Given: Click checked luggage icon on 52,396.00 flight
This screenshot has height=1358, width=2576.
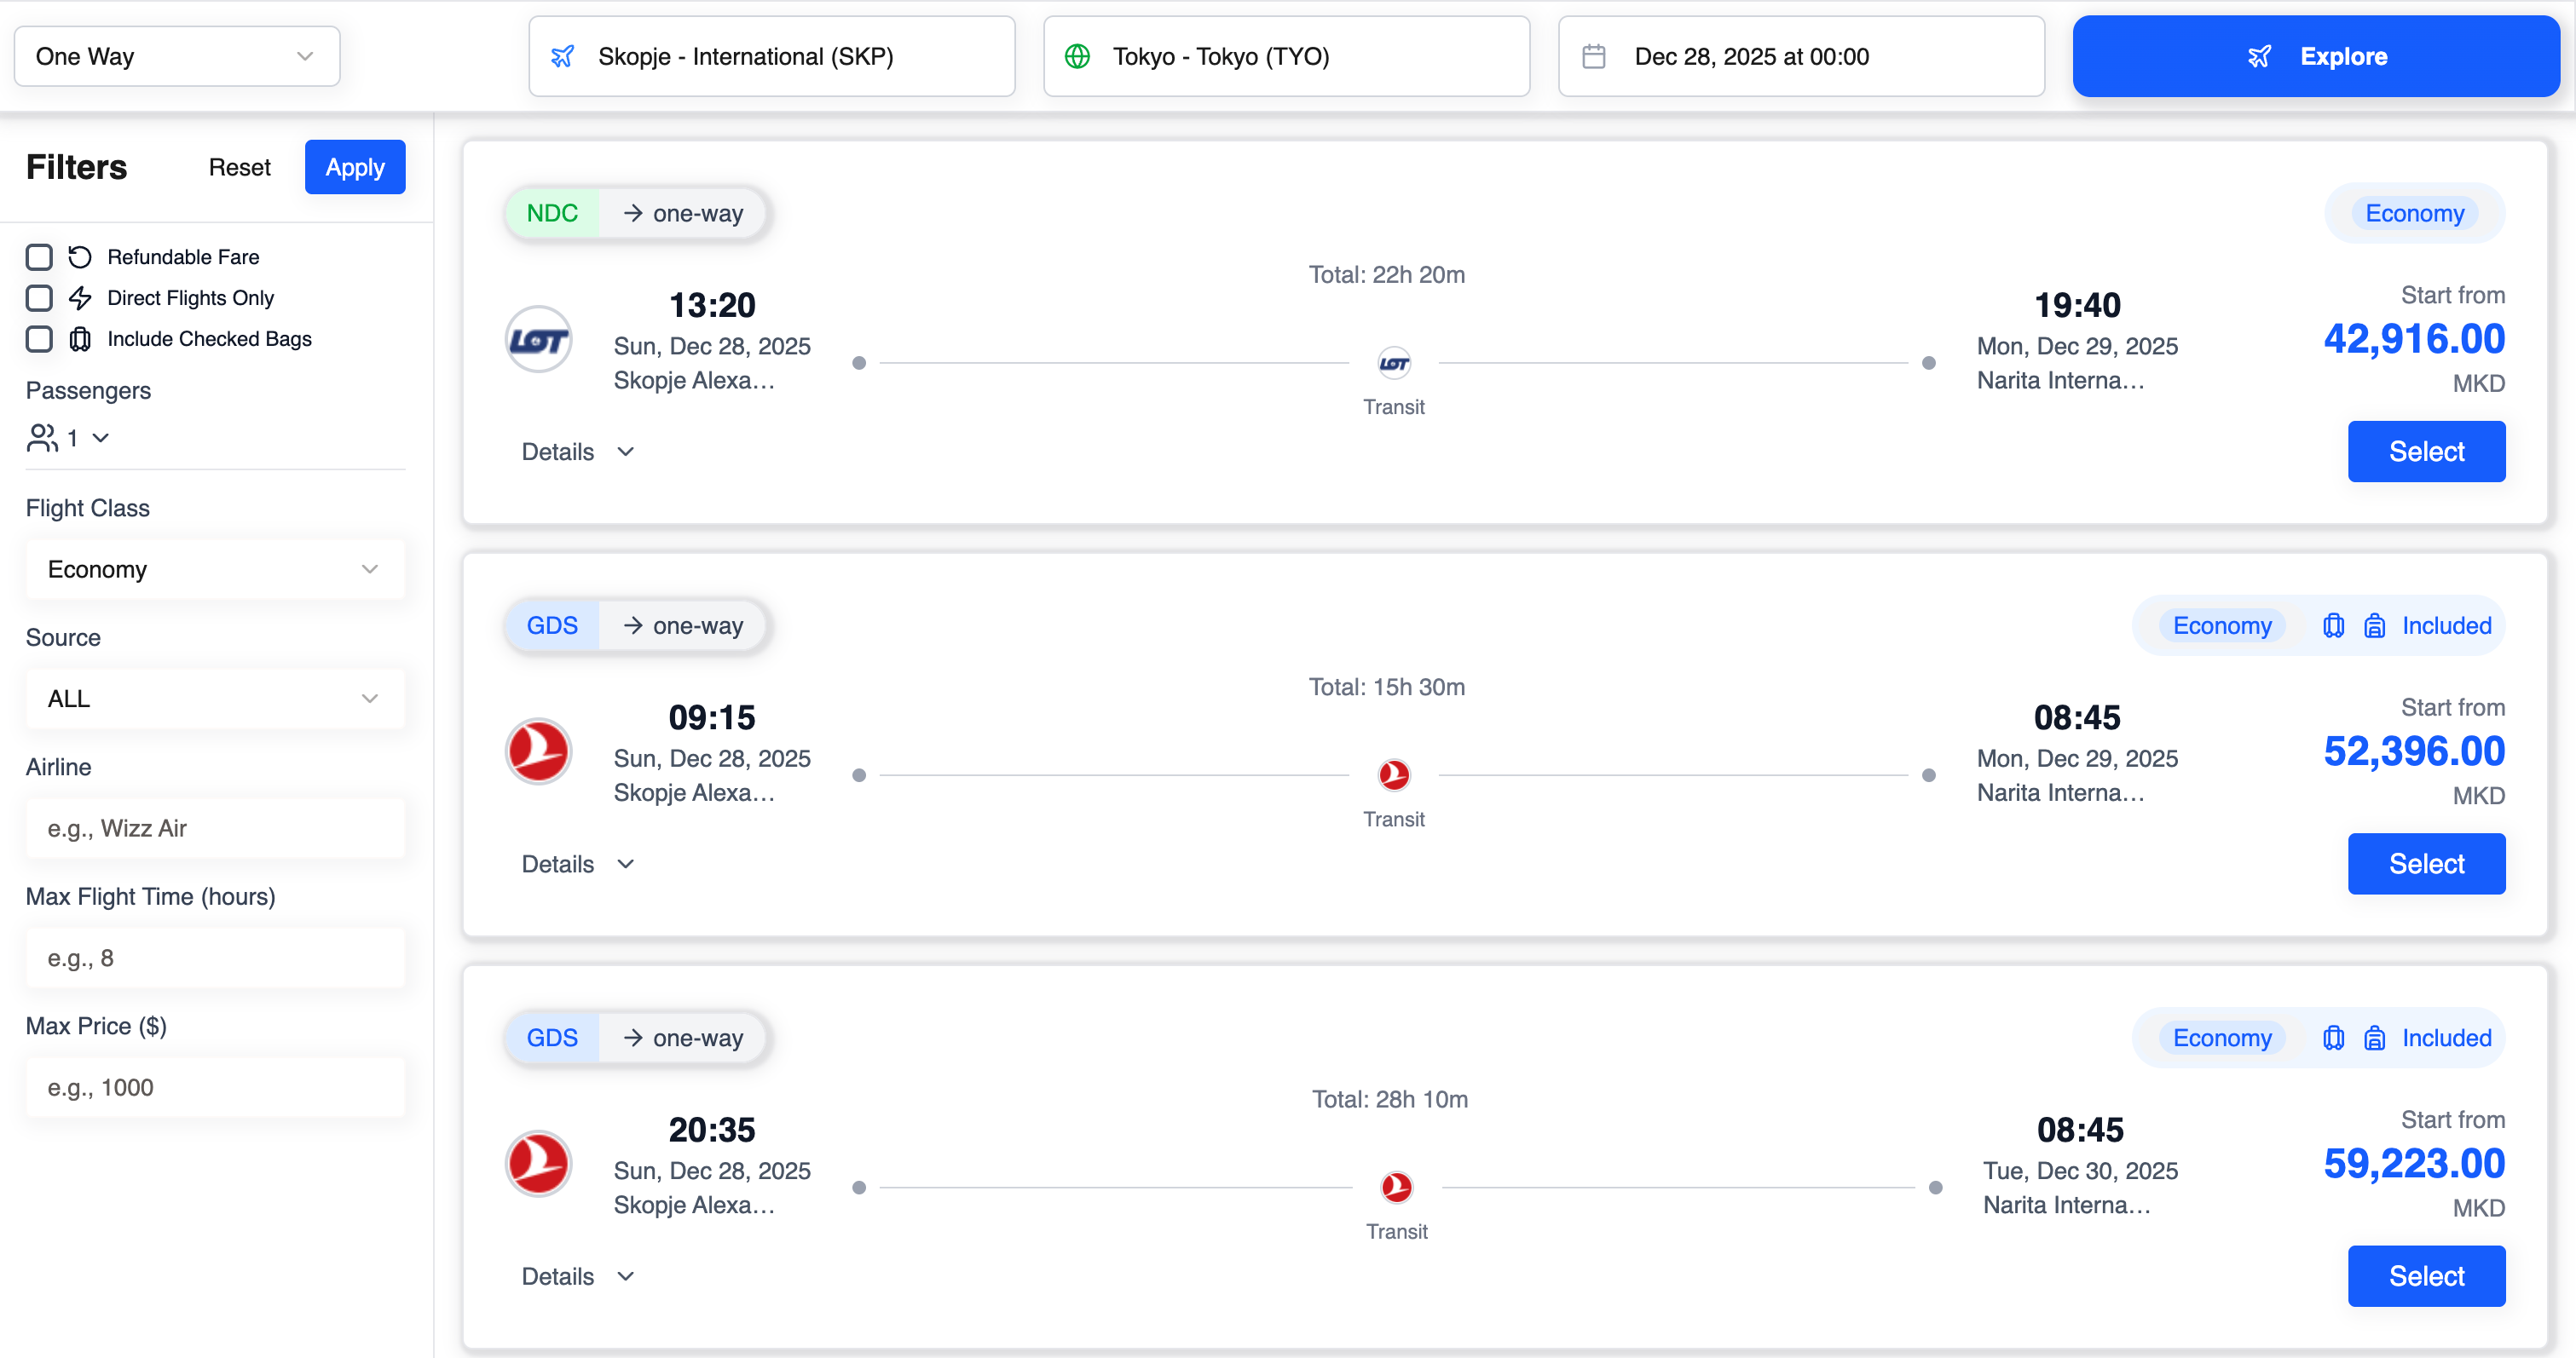Looking at the screenshot, I should coord(2333,625).
